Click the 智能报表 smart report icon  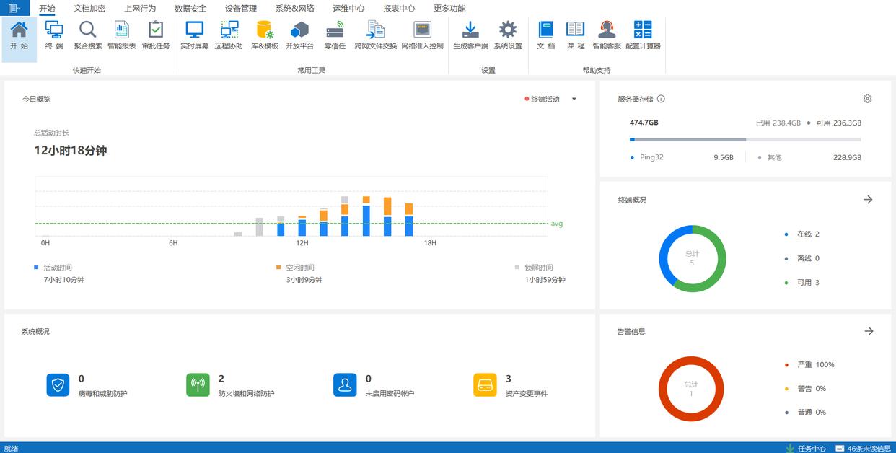(122, 35)
